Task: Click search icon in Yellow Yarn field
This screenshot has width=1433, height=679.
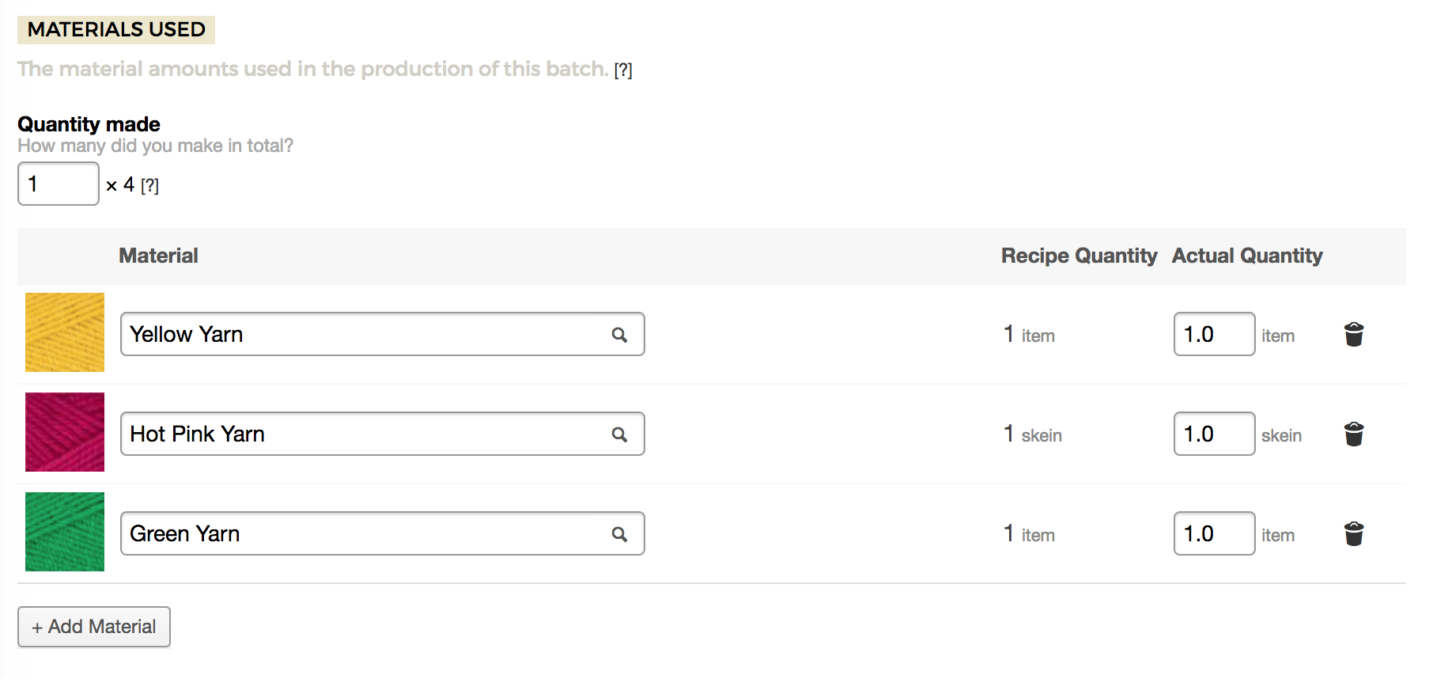Action: [x=619, y=335]
